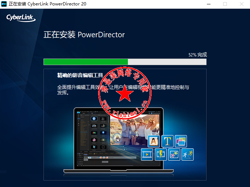This screenshot has width=250, height=187.
Task: Click the lightning bolt transition icon
Action: tap(161, 154)
